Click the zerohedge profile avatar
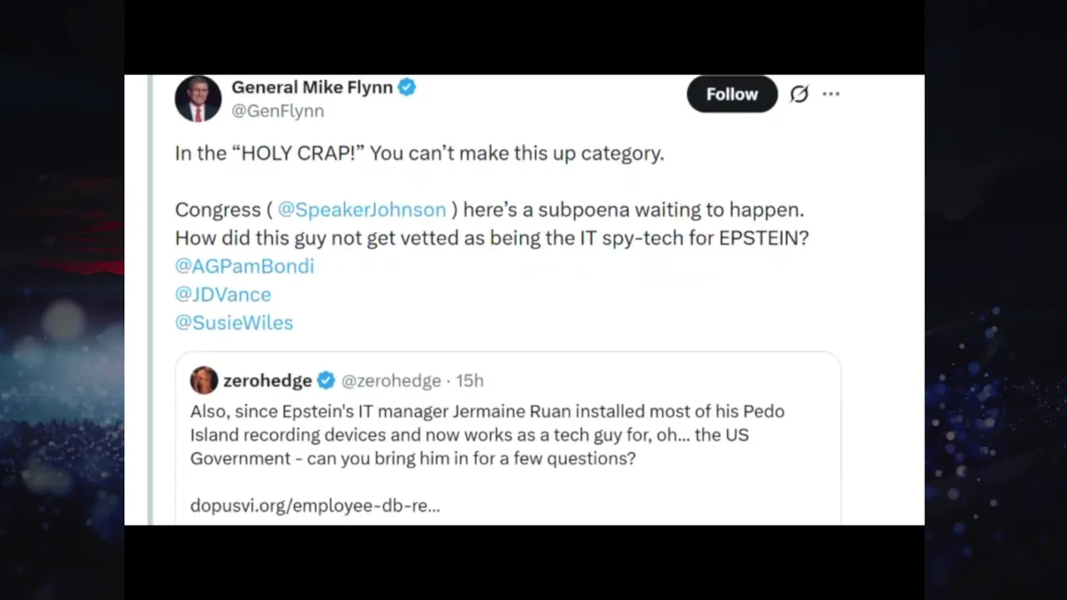Screen dimensions: 1067x600 pyautogui.click(x=204, y=381)
